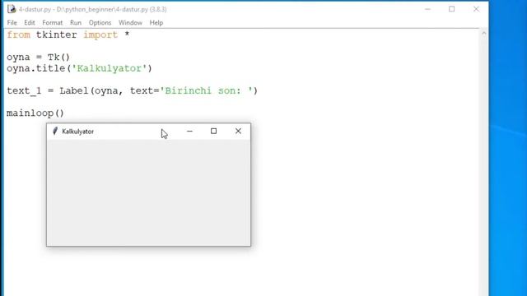The width and height of the screenshot is (527, 296).
Task: Click the 'from tkinter import *' line
Action: 68,35
